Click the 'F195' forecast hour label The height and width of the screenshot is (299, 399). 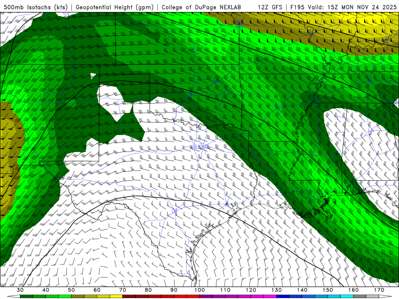pos(297,7)
